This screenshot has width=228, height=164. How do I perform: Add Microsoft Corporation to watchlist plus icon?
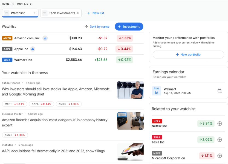(220, 156)
